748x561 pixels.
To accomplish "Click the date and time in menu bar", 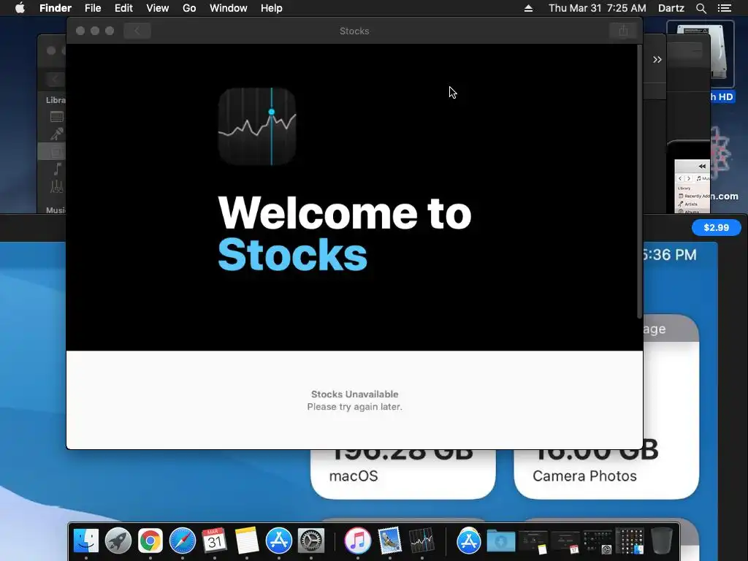I will (598, 8).
